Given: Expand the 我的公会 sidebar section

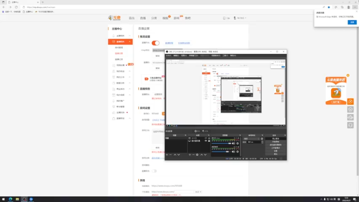Looking at the screenshot, I should click(x=130, y=77).
